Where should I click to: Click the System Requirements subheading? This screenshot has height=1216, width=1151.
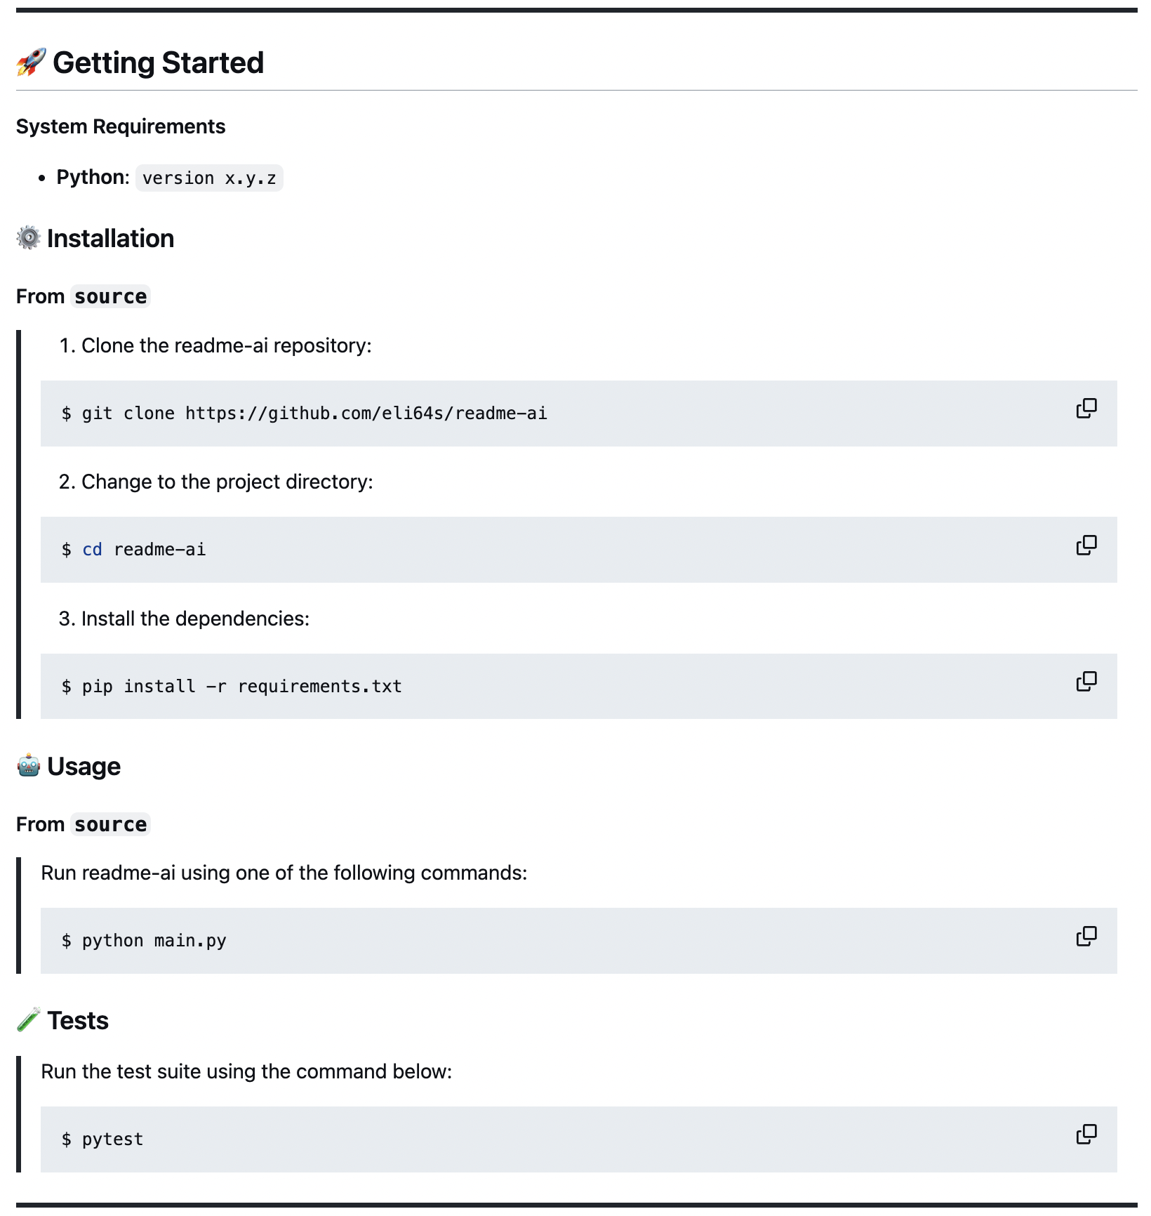[121, 126]
